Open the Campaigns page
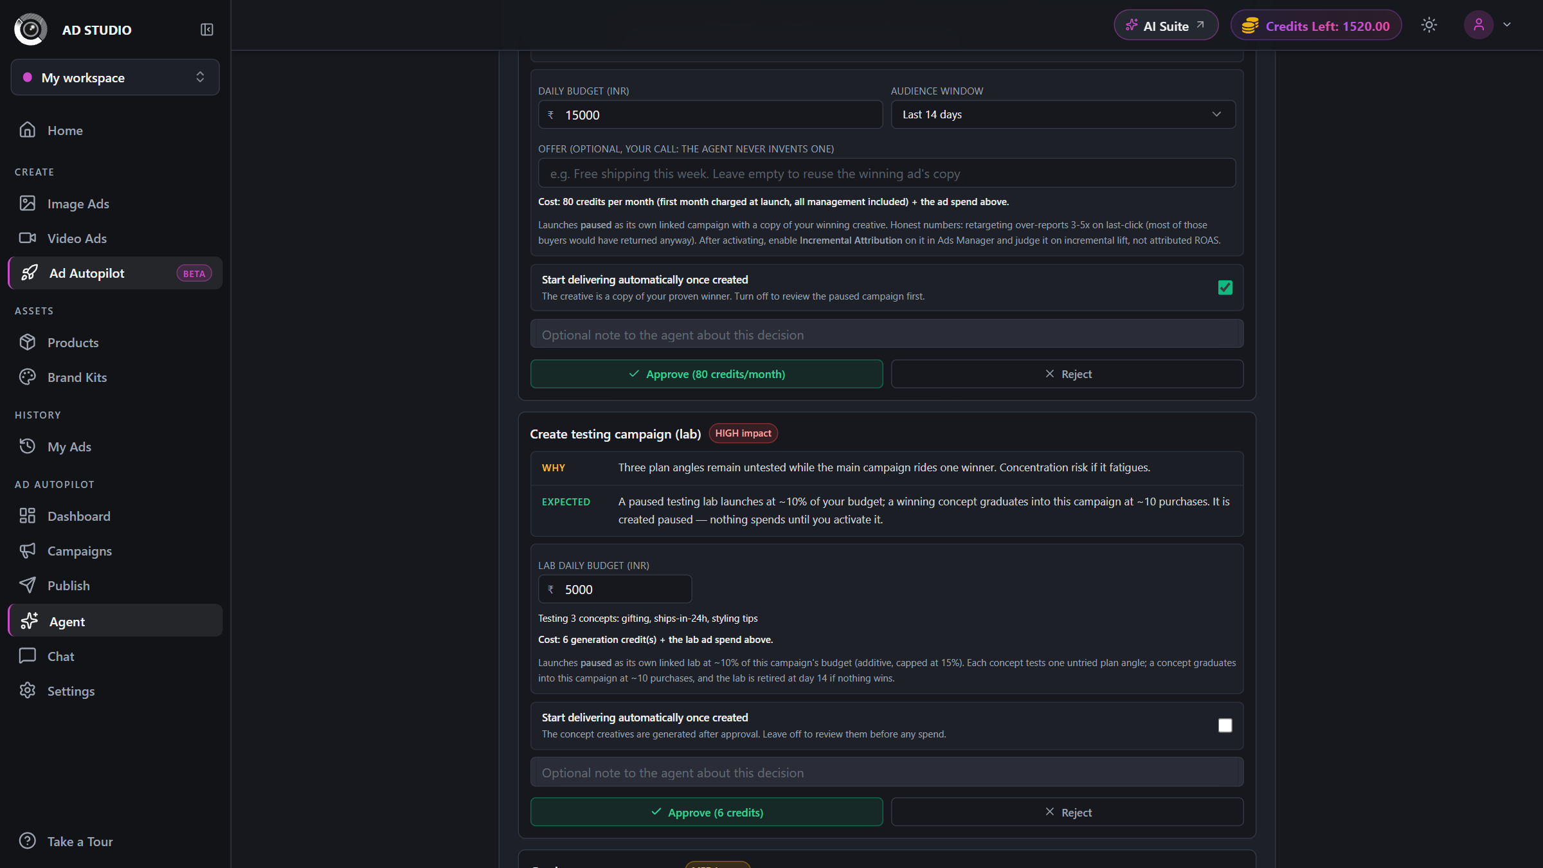Viewport: 1543px width, 868px height. [115, 550]
